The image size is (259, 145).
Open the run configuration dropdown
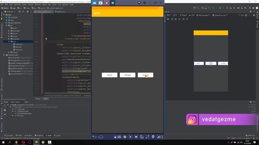206,8
